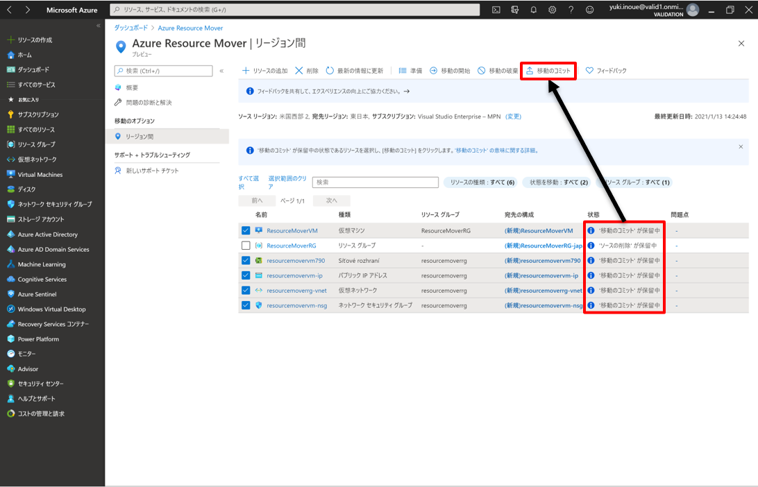758x487 pixels.
Task: Uncheck the resourcemovervm-nsg row checkbox
Action: [x=246, y=305]
